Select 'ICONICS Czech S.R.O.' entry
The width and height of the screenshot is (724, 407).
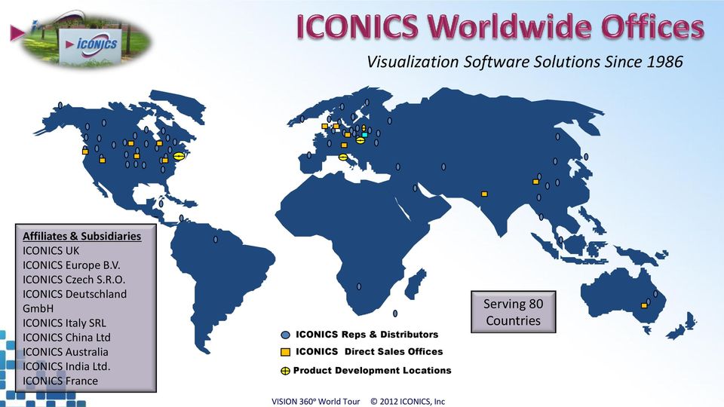[74, 280]
